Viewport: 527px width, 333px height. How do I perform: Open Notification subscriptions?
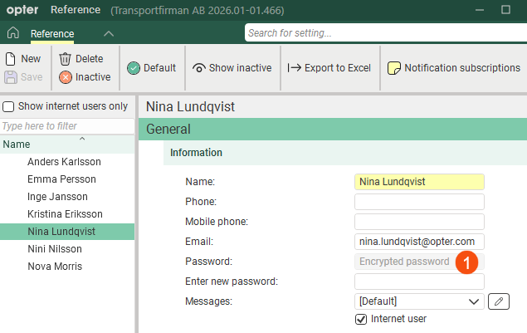click(454, 68)
